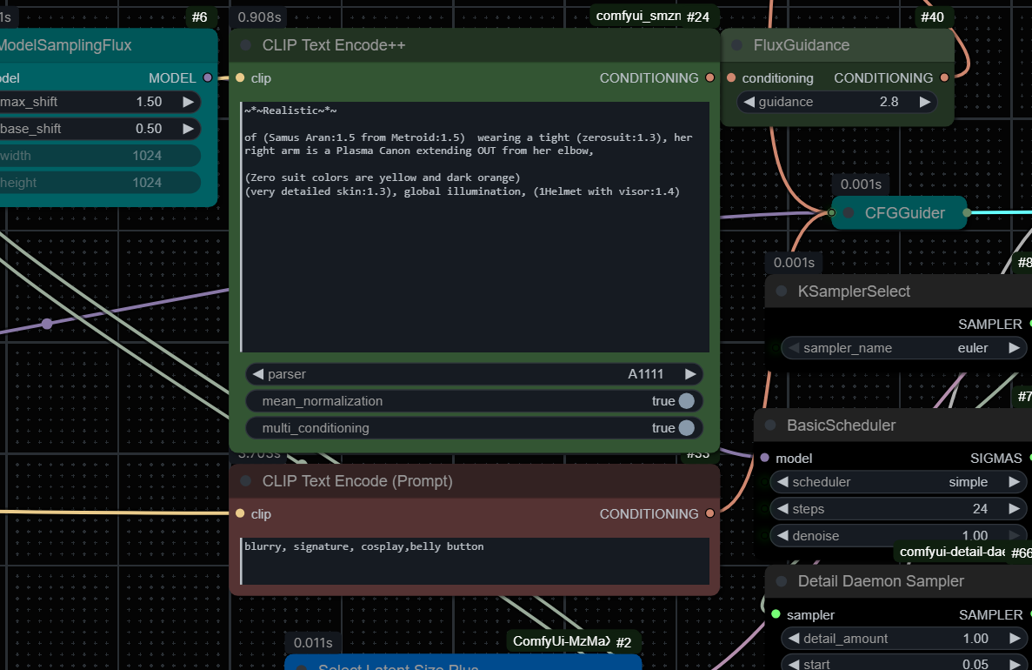Click the clip input port on CLIP Text Encode (Prompt)
Screen dimensions: 1032x670
240,514
